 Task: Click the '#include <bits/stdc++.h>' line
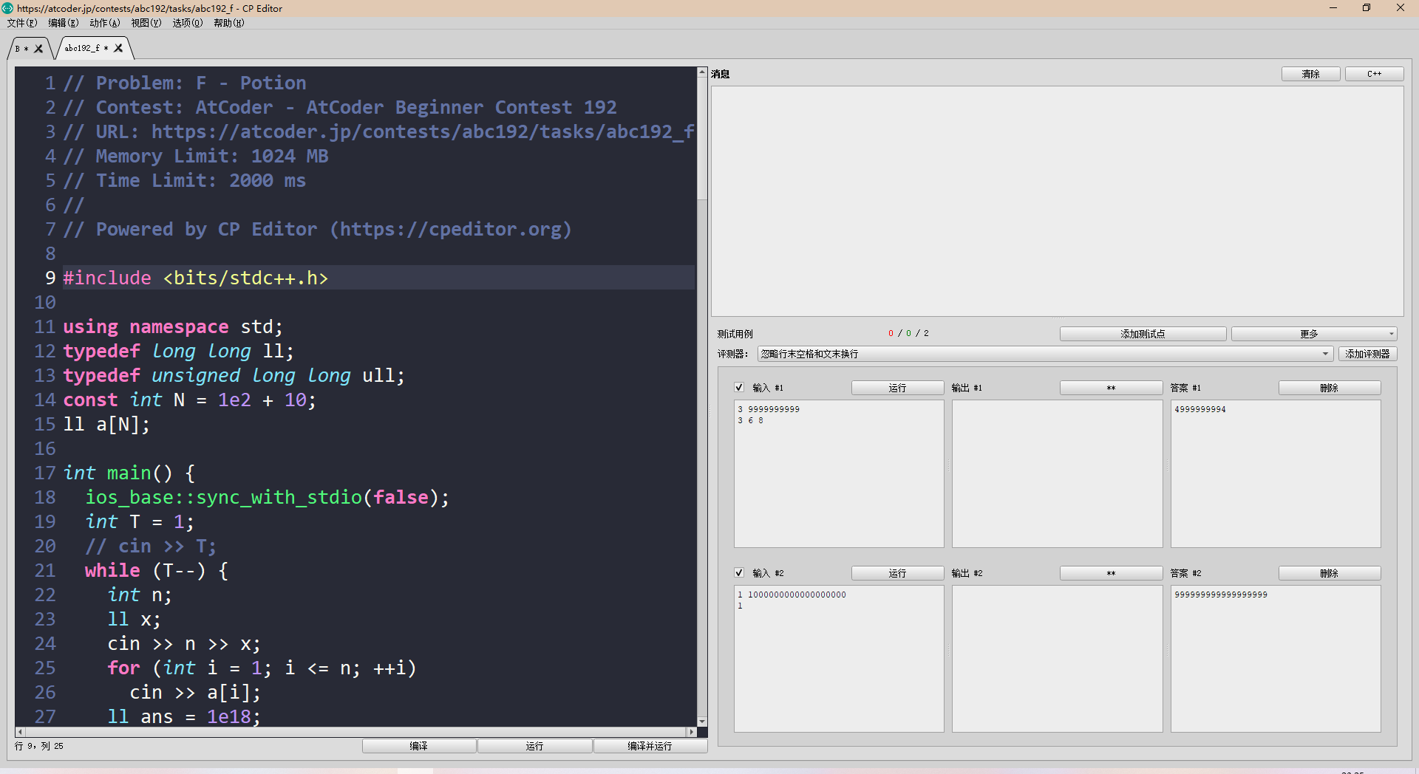pos(195,278)
